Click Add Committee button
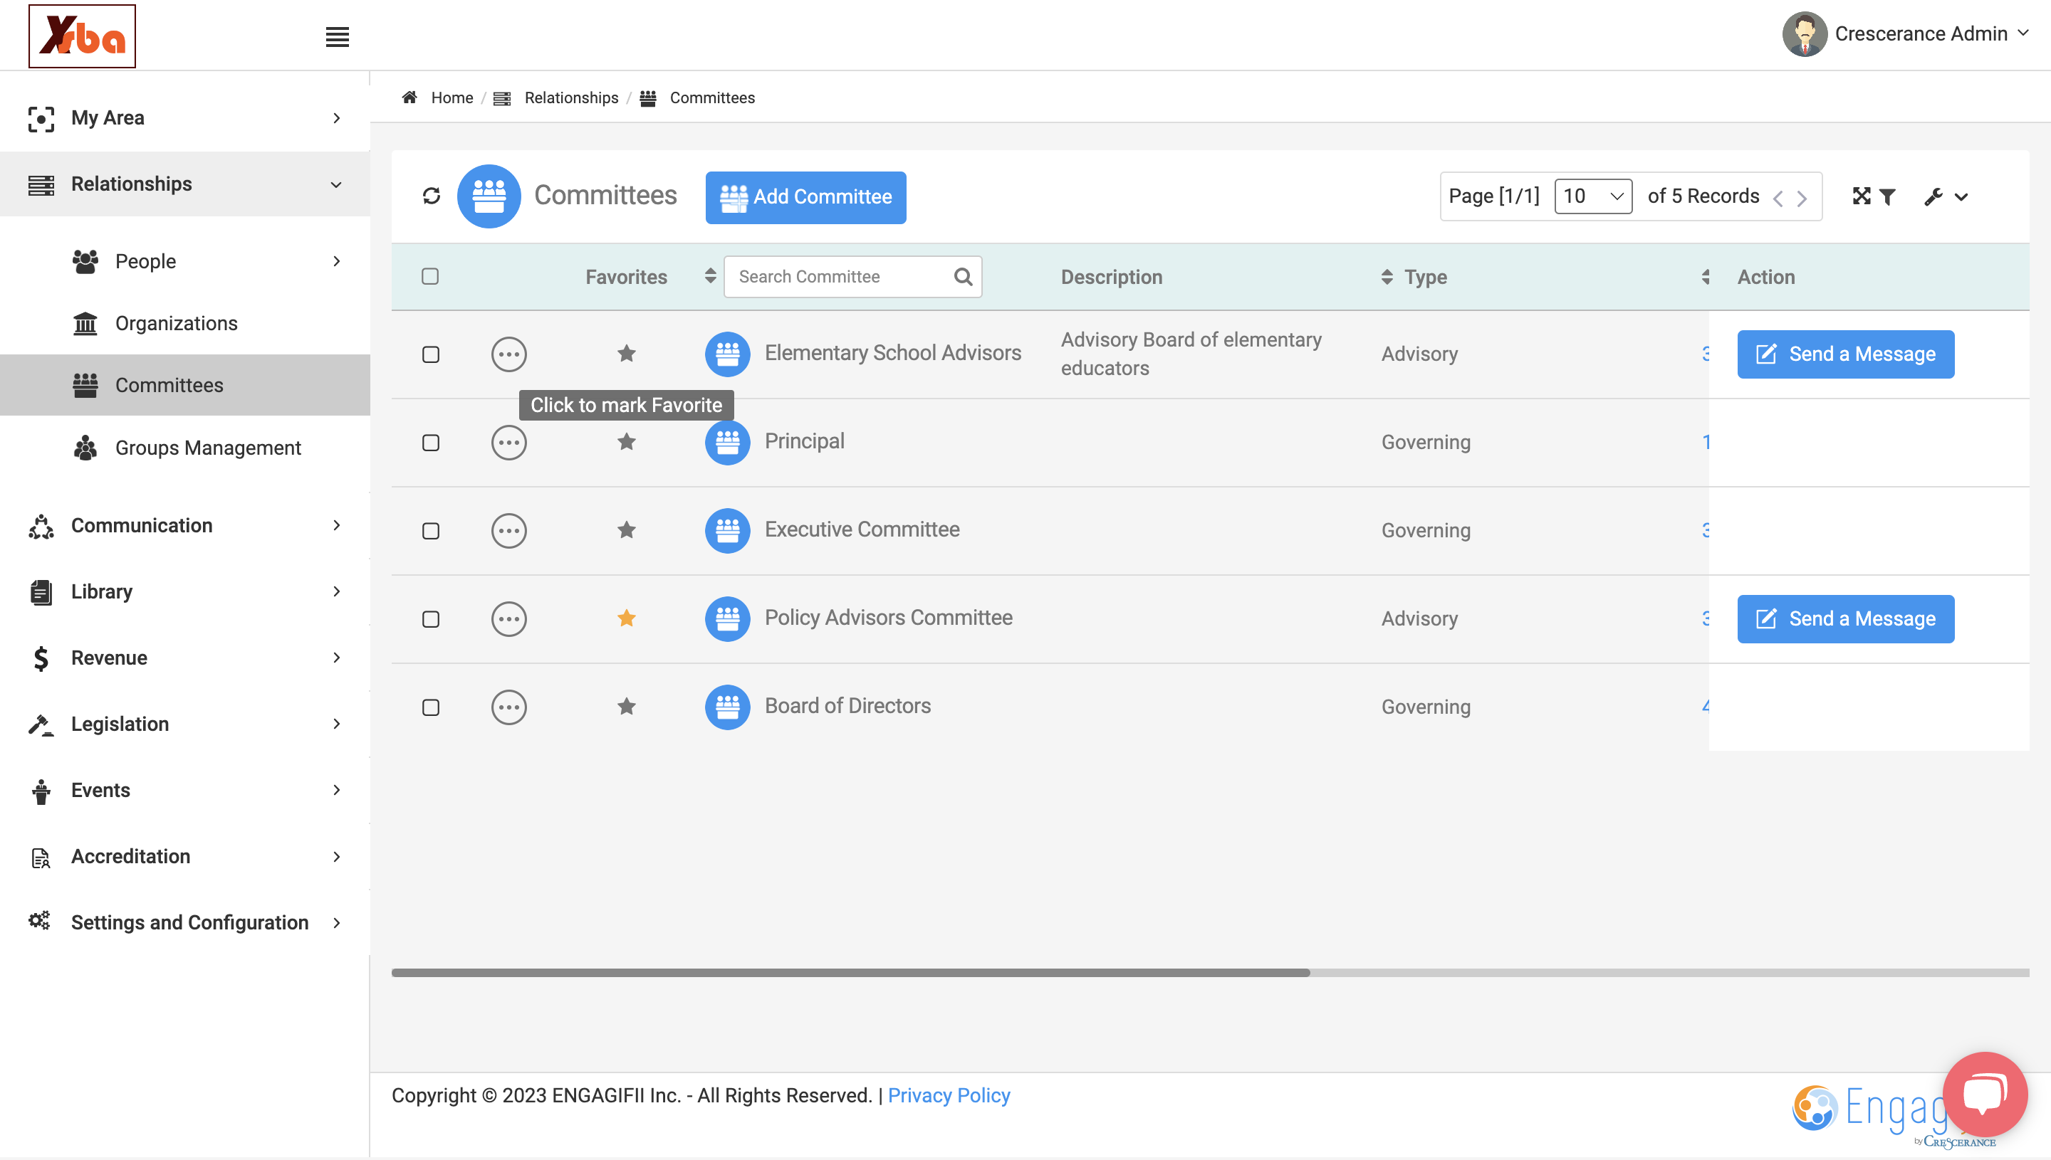Viewport: 2051px width, 1160px height. point(805,197)
